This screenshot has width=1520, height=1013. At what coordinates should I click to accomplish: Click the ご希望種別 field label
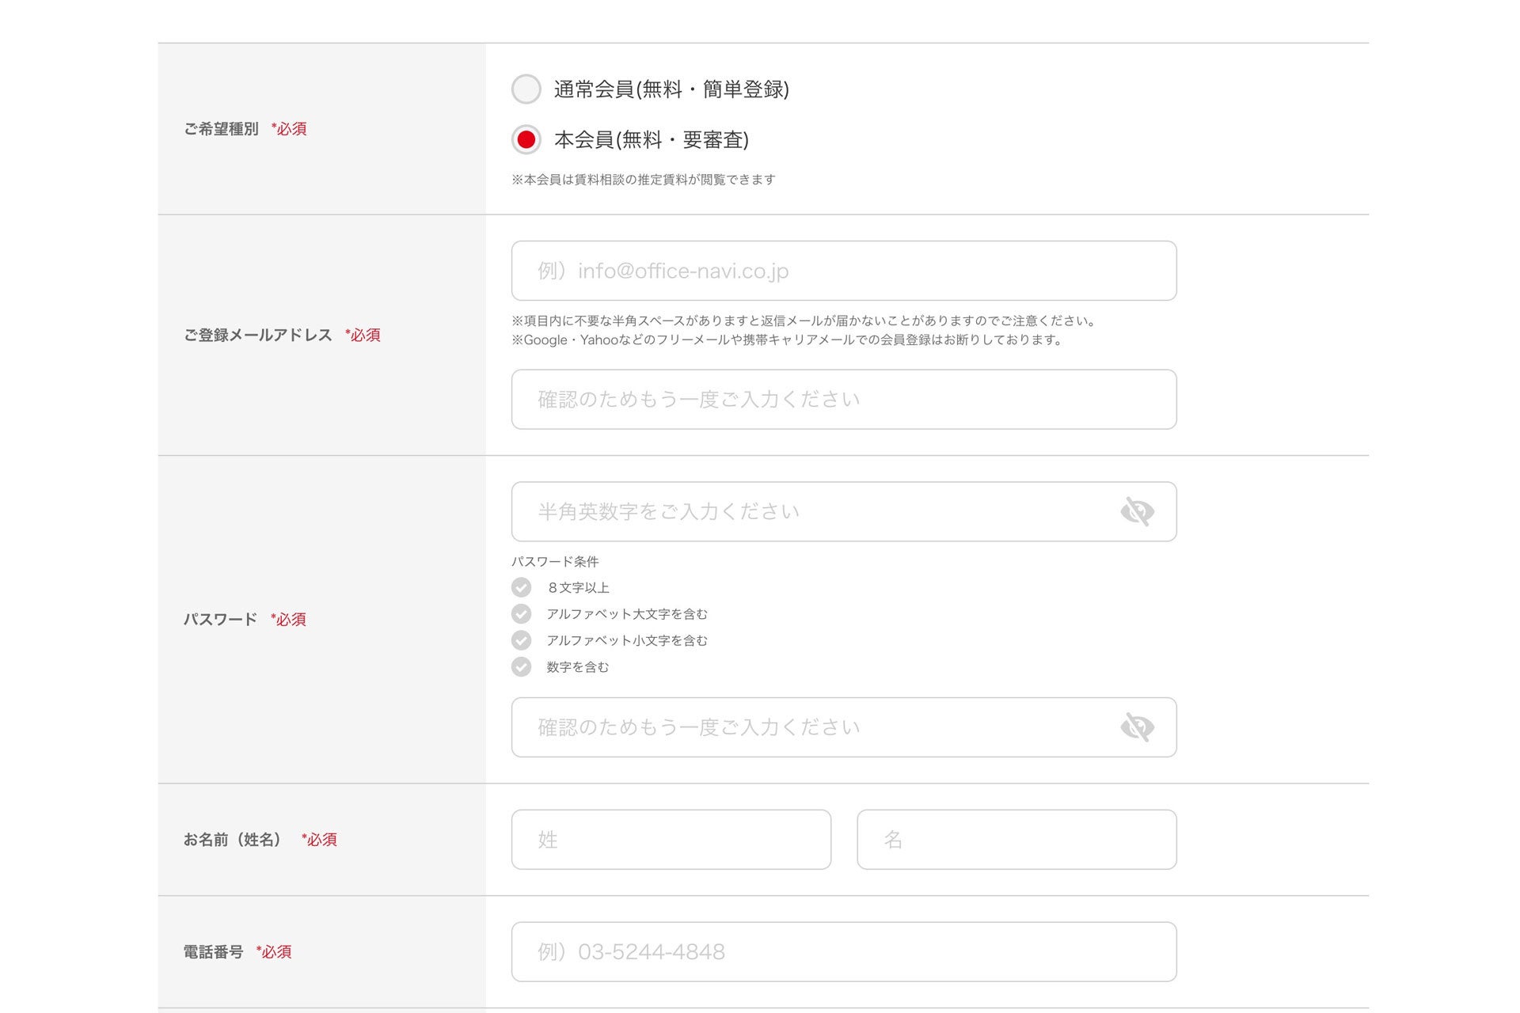pyautogui.click(x=221, y=129)
